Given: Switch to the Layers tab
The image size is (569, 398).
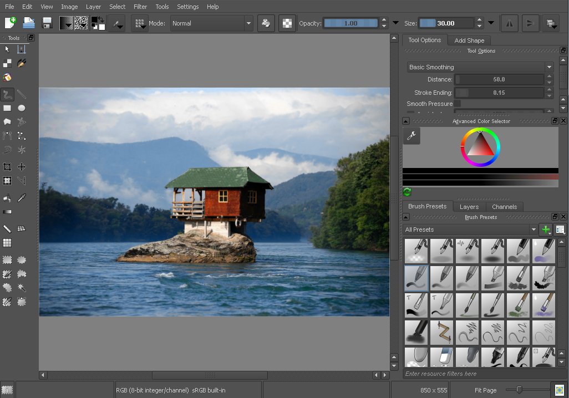Looking at the screenshot, I should [469, 207].
